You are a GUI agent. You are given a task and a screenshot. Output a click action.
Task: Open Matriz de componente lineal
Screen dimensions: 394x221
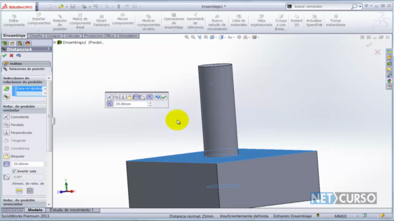click(x=80, y=21)
